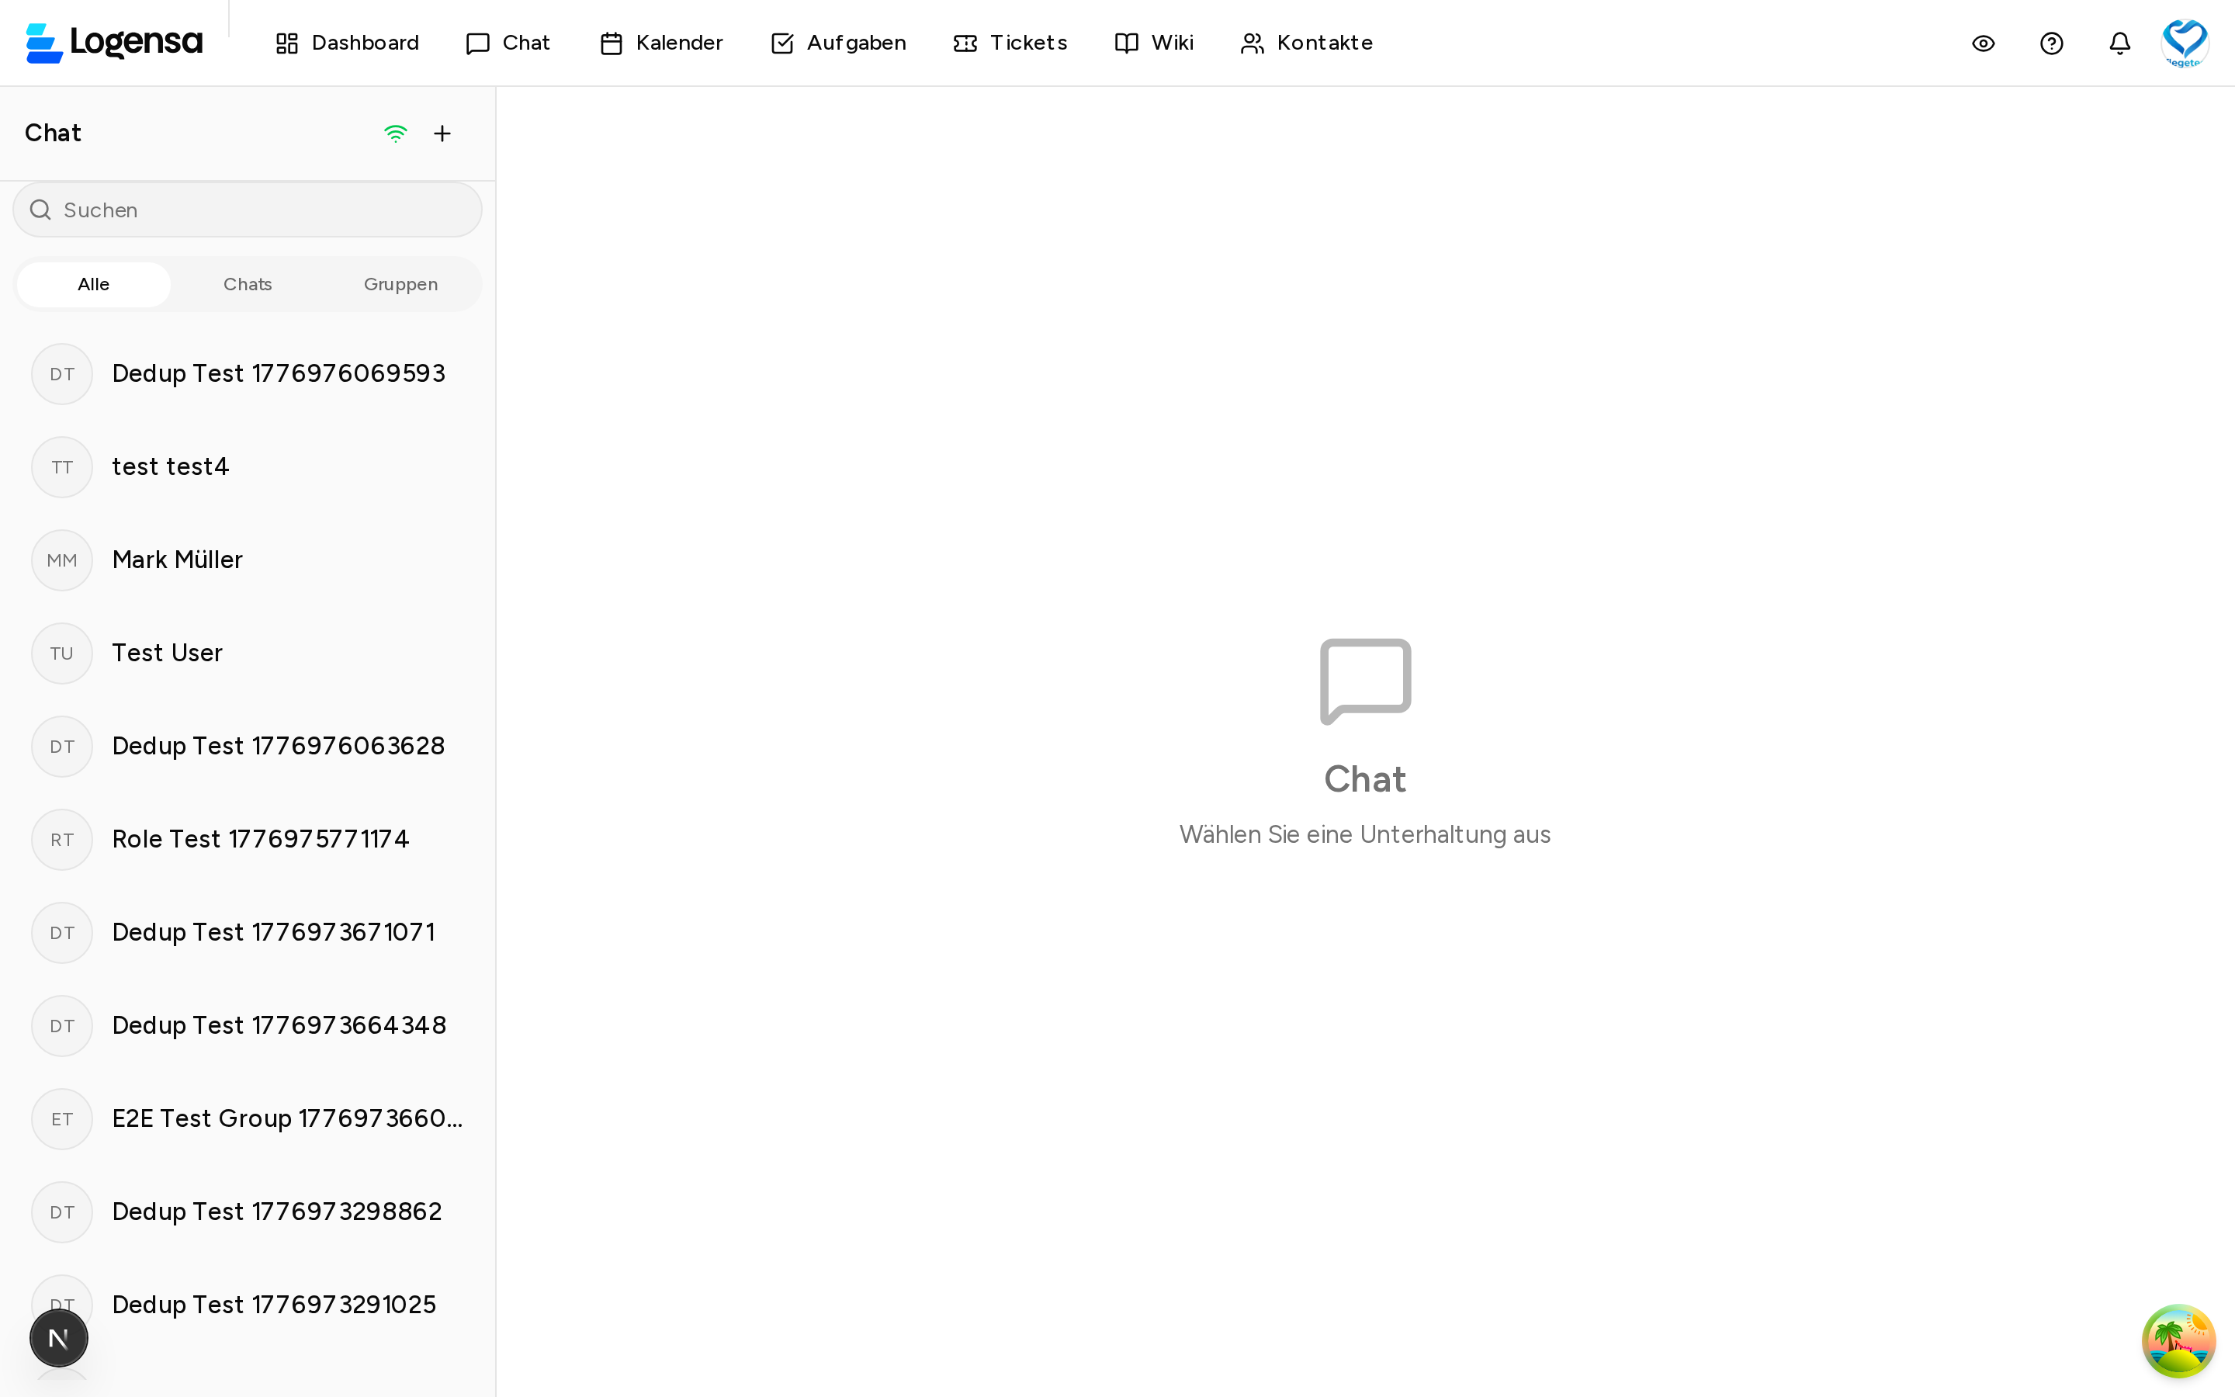Switch filter to Gruppen only

point(400,283)
